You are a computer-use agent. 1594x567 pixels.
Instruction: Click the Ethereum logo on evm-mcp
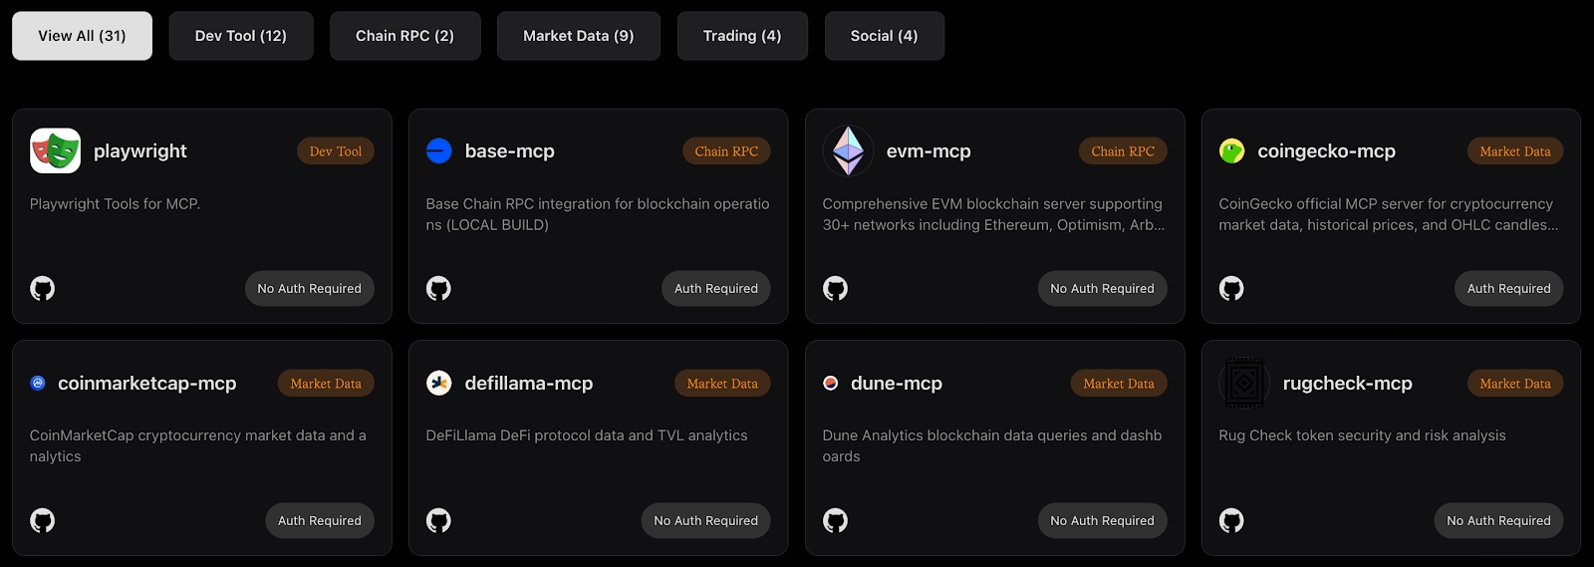click(x=848, y=151)
